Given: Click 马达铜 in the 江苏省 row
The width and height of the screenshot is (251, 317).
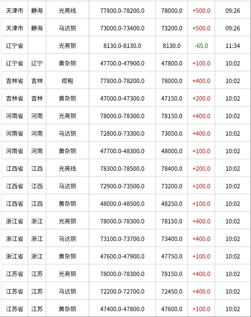Looking at the screenshot, I should coord(67,292).
